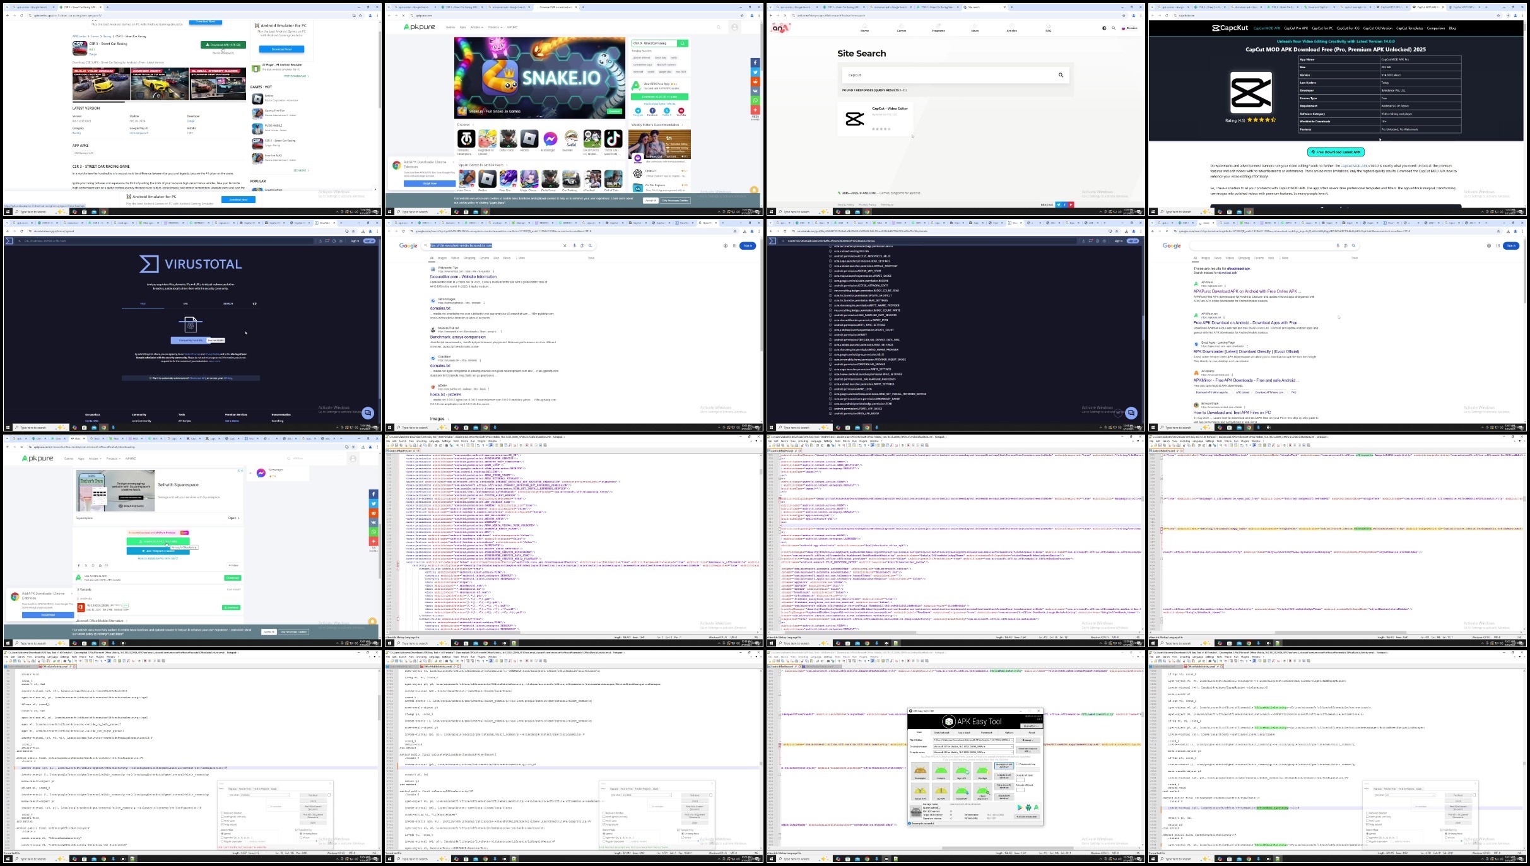Open the Google Play icon in APK Easy Tool
The height and width of the screenshot is (866, 1530).
1020,807
